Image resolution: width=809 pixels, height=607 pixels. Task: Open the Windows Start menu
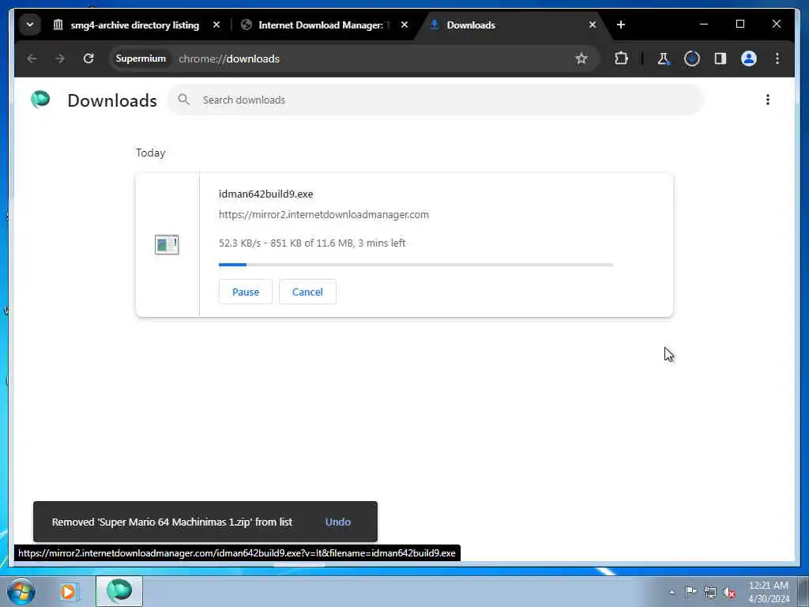21,591
